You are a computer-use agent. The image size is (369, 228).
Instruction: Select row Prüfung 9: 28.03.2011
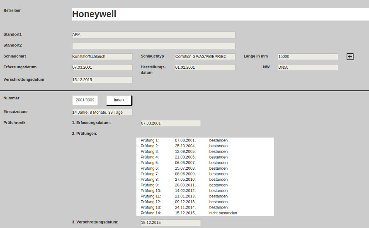[x=205, y=185]
